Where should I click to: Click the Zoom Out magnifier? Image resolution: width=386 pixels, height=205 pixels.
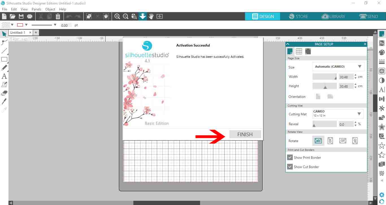tap(126, 16)
